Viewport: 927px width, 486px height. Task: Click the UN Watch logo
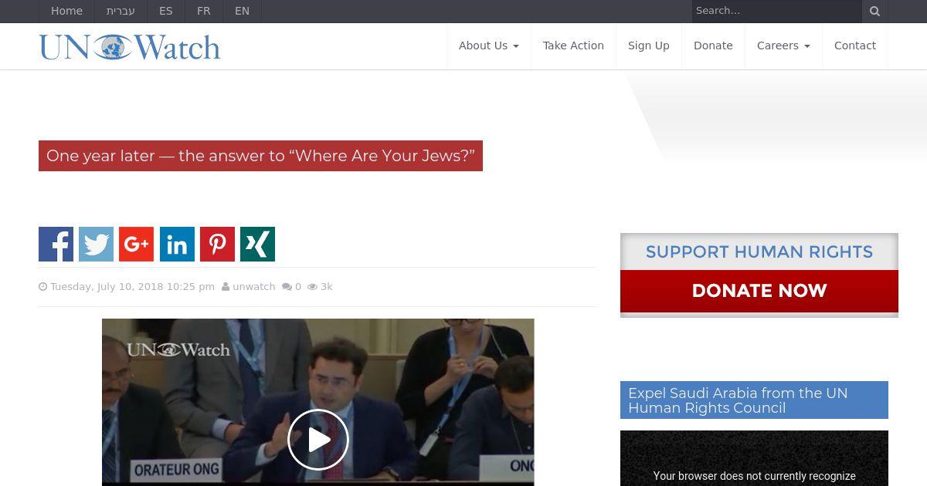click(130, 47)
